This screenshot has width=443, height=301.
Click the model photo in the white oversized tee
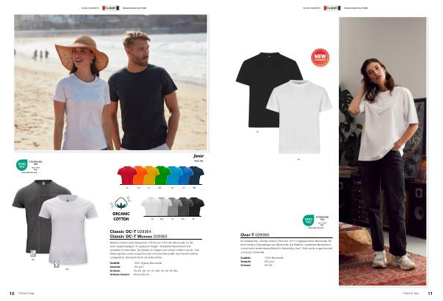pos(382,152)
